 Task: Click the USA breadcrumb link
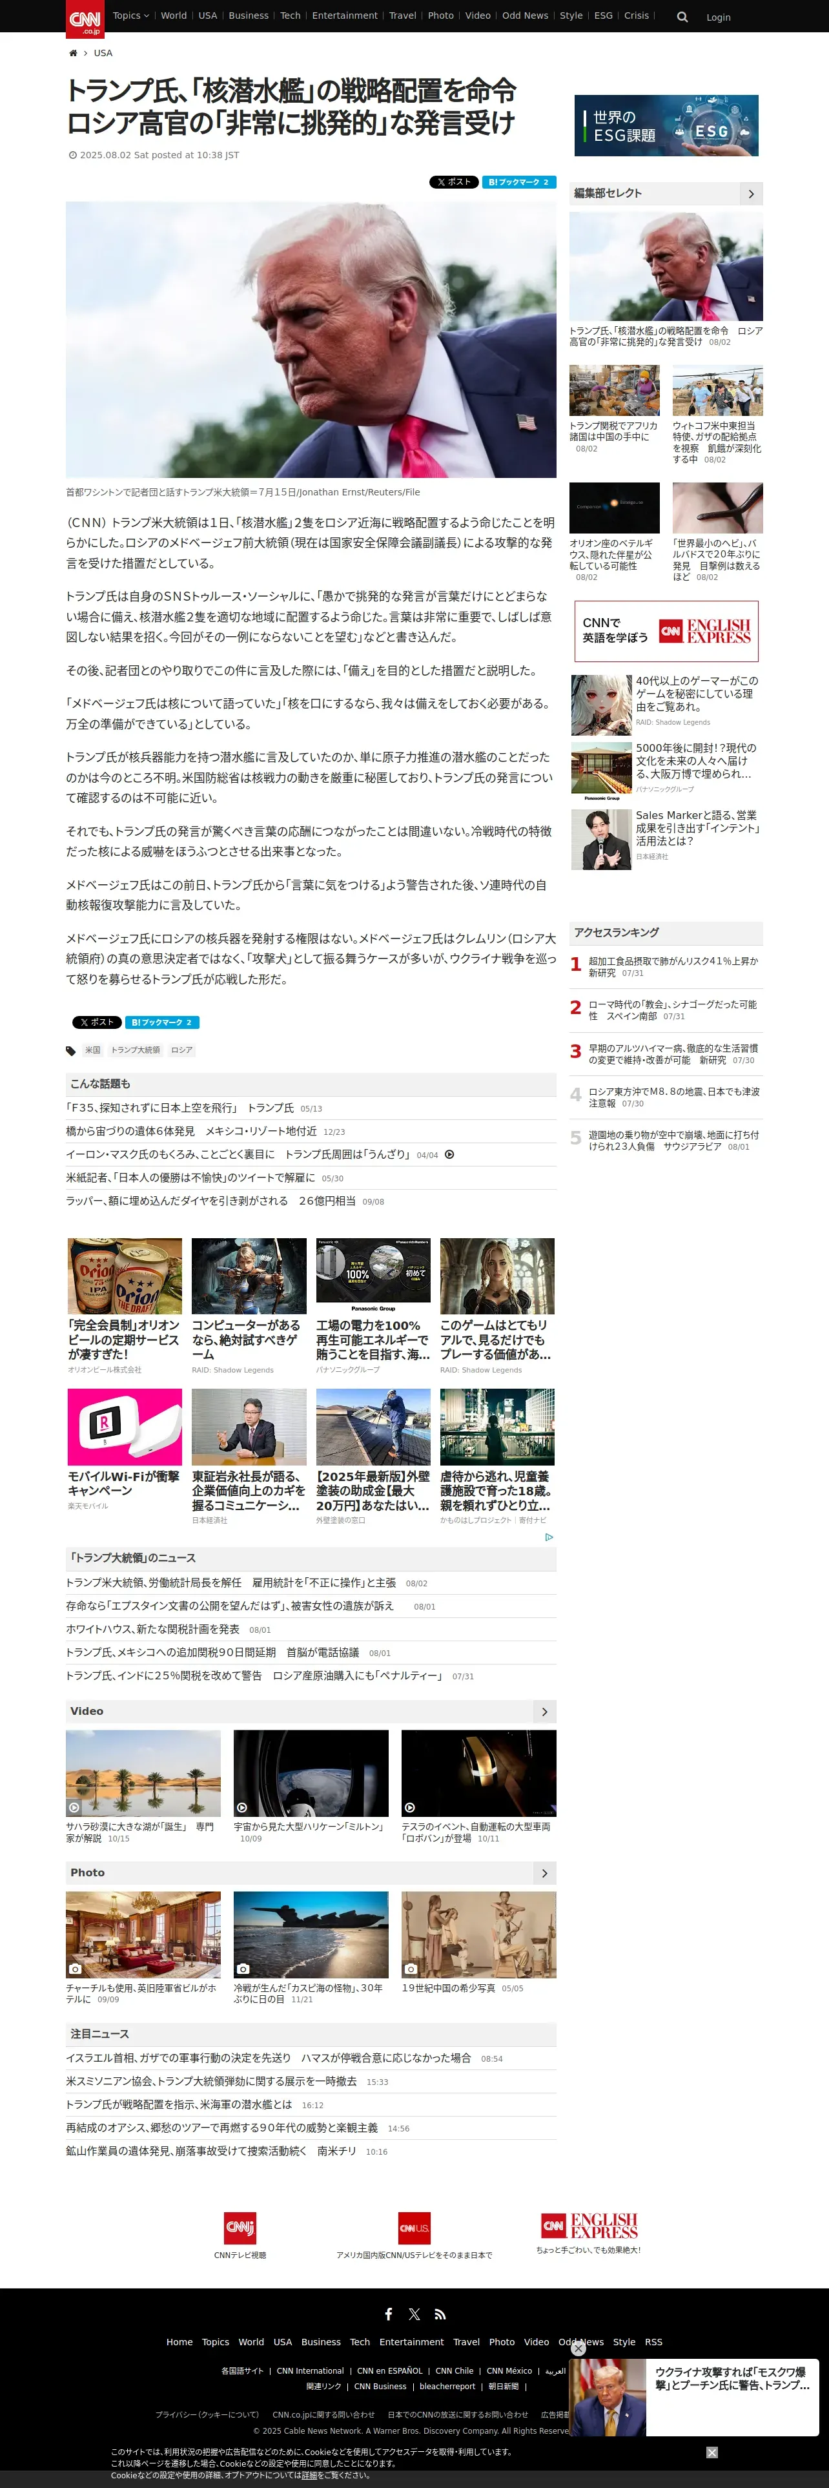[x=102, y=53]
